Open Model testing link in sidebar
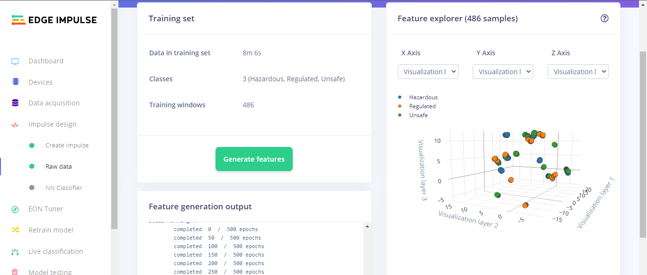This screenshot has width=647, height=275. coord(50,272)
